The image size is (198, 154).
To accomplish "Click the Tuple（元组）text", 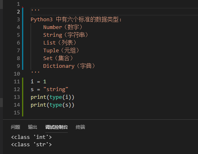I will click(61, 51).
